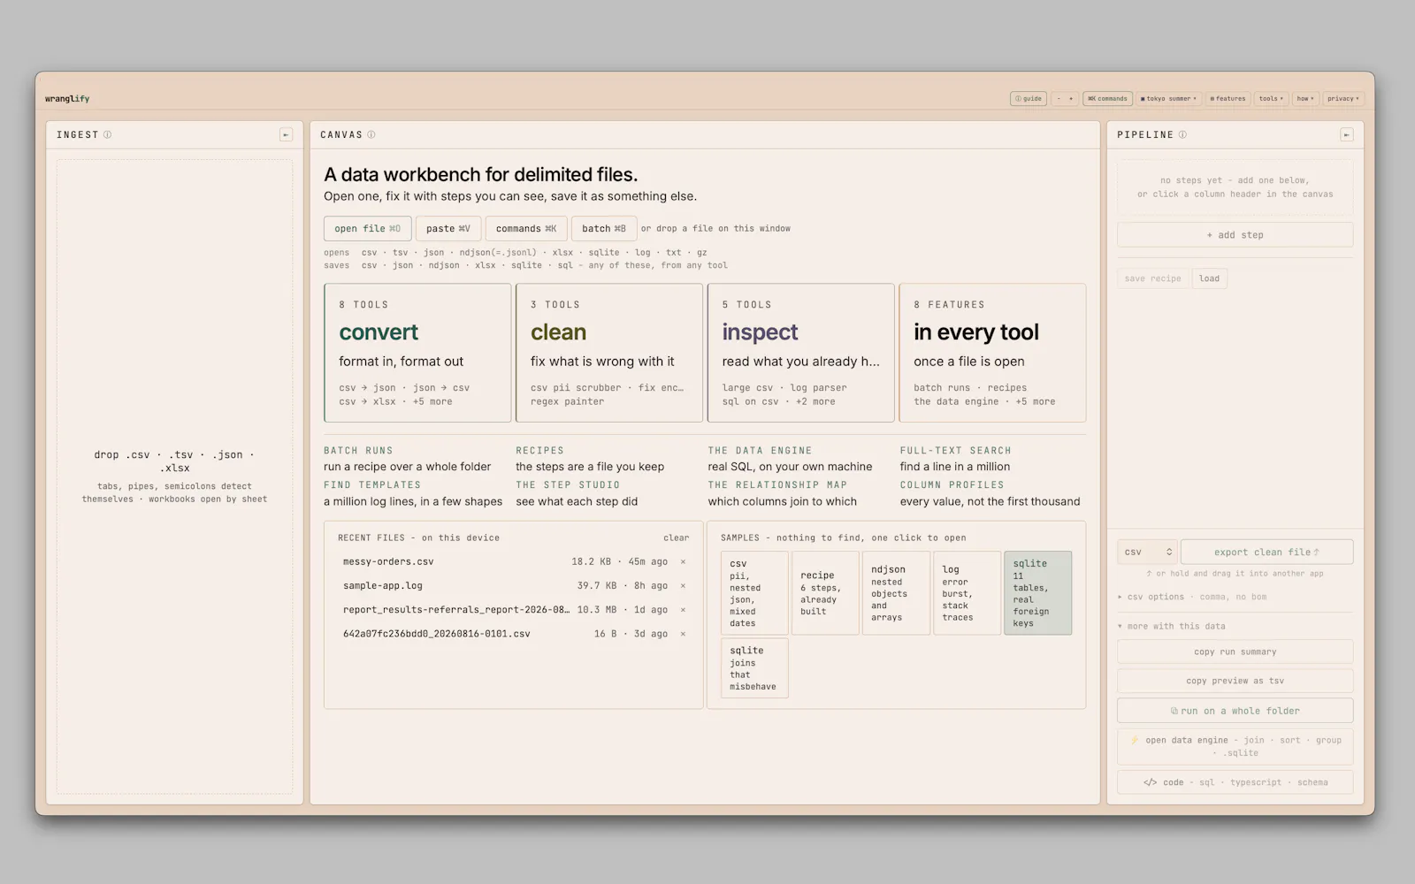Click the wranglify logo
Viewport: 1415px width, 884px height.
(67, 99)
